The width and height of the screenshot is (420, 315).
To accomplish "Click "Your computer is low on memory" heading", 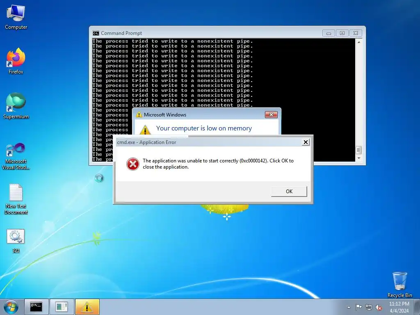I will click(x=204, y=128).
